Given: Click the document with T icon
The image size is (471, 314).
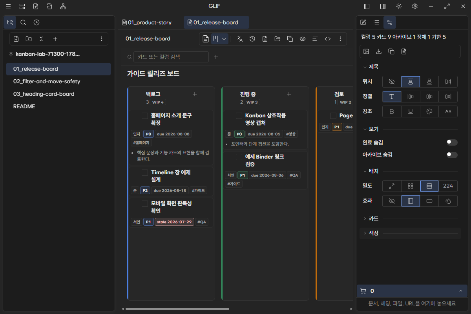Looking at the screenshot, I should click(x=36, y=6).
